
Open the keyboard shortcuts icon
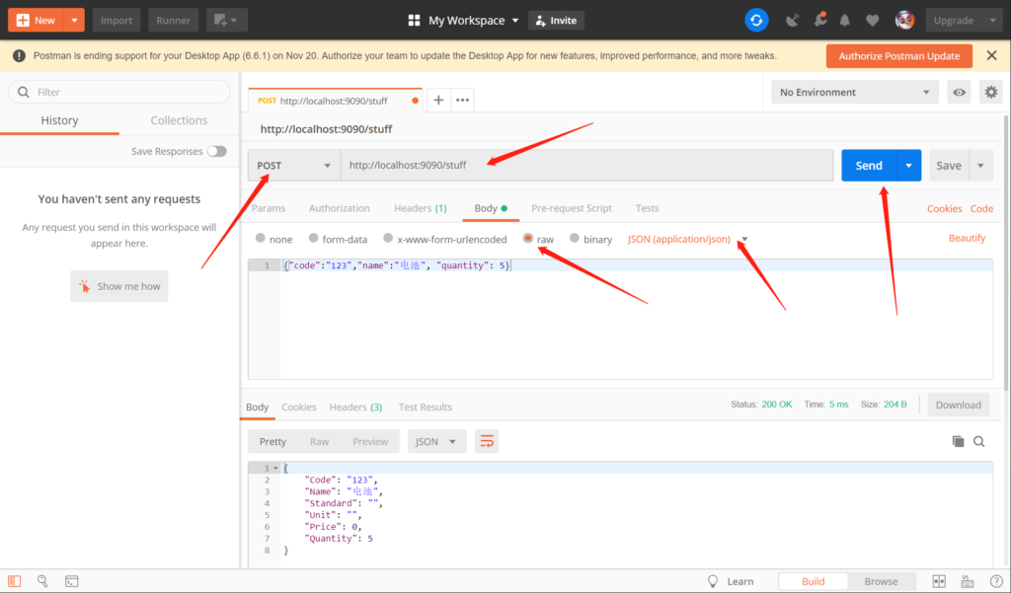tap(968, 581)
